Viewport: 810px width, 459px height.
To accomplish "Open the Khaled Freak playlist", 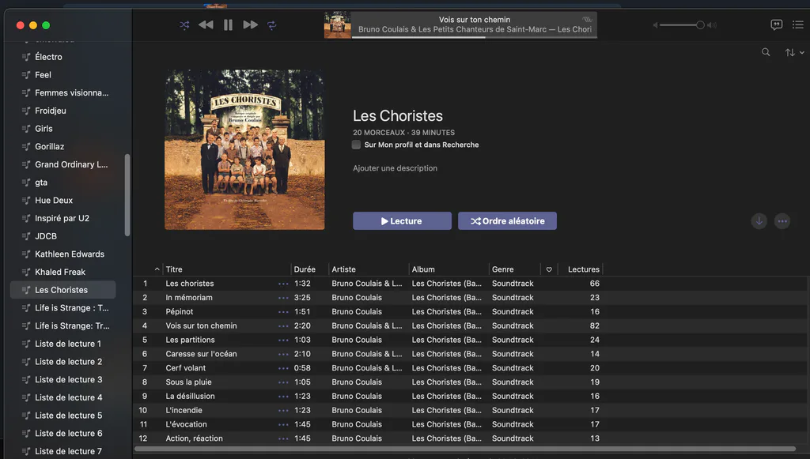I will click(x=63, y=272).
